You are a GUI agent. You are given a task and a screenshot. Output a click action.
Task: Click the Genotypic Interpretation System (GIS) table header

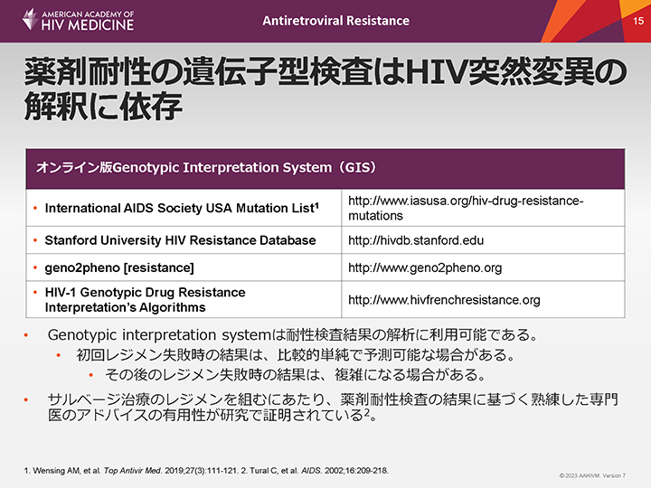(206, 168)
